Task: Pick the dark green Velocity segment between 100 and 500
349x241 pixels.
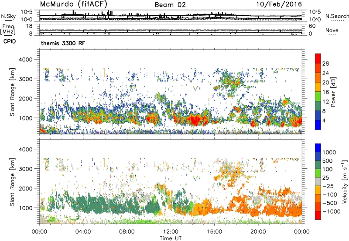Action: pyautogui.click(x=318, y=165)
